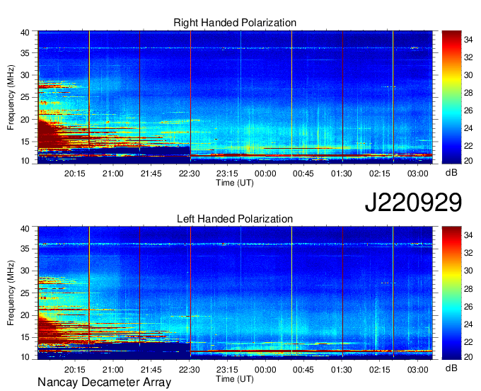
Task: Click 35 MHz tick of Left Handed plot
Action: [25, 249]
